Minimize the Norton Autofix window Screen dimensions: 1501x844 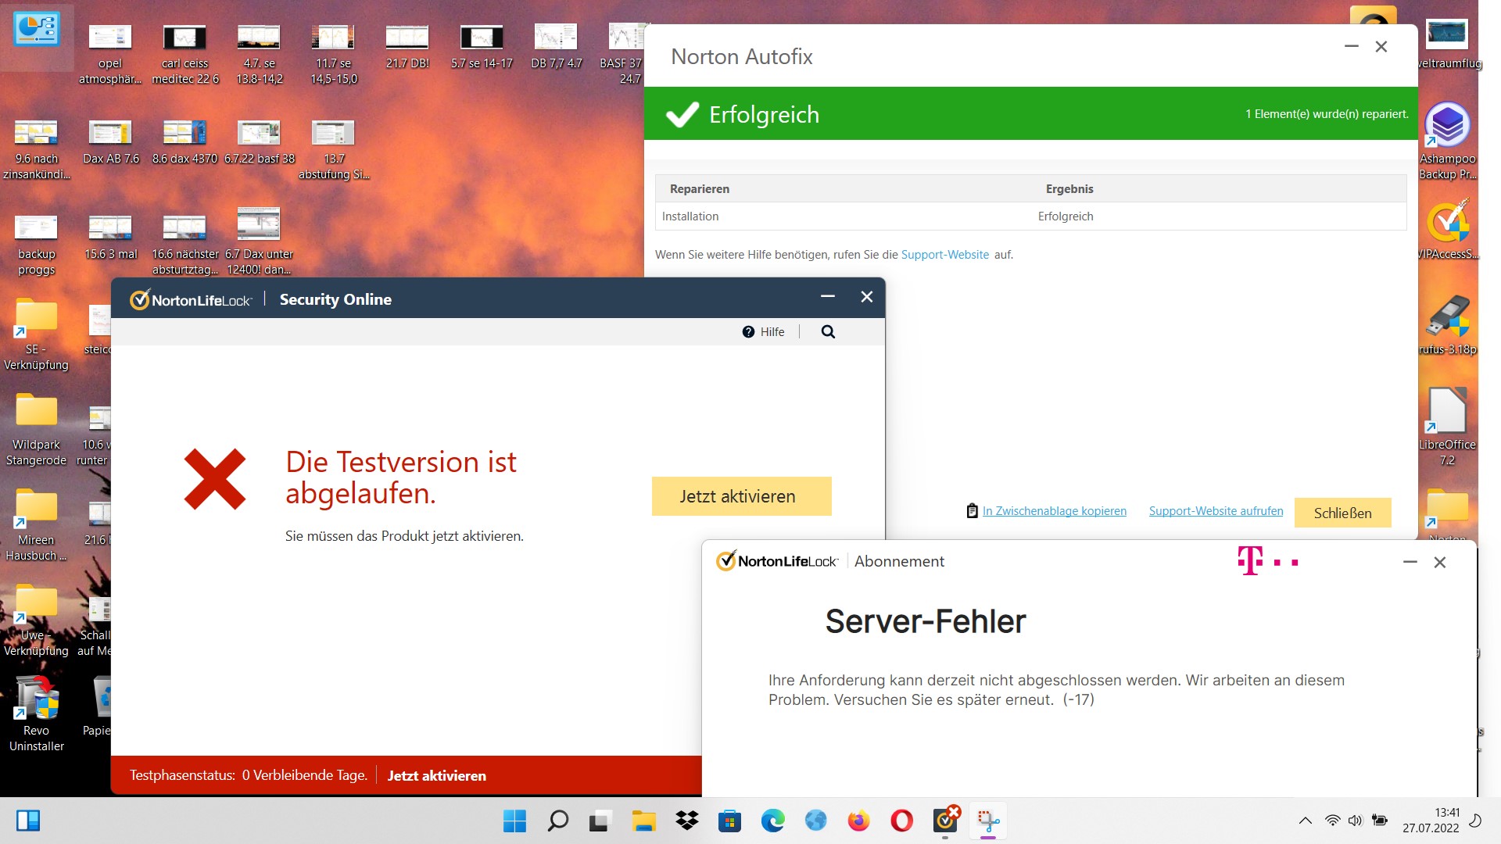point(1351,47)
